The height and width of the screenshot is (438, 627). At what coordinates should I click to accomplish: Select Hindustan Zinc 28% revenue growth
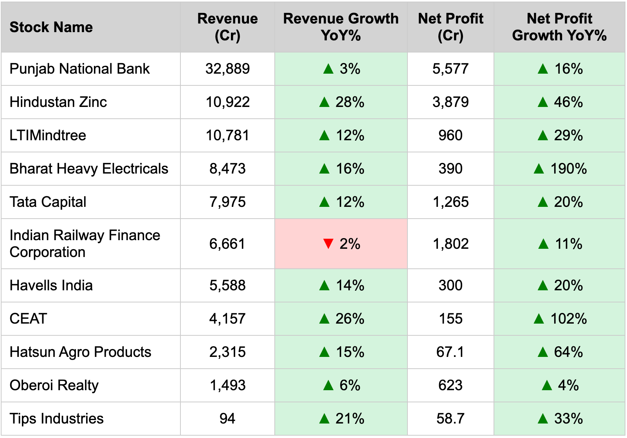click(341, 102)
